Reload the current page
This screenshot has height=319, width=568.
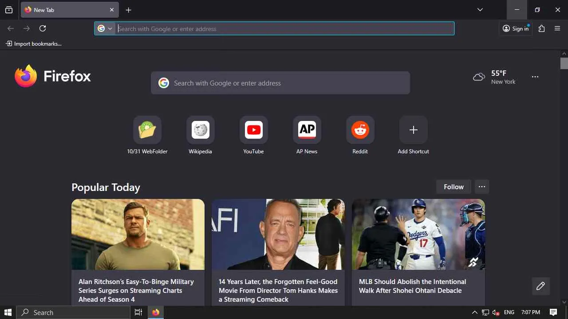pyautogui.click(x=43, y=28)
